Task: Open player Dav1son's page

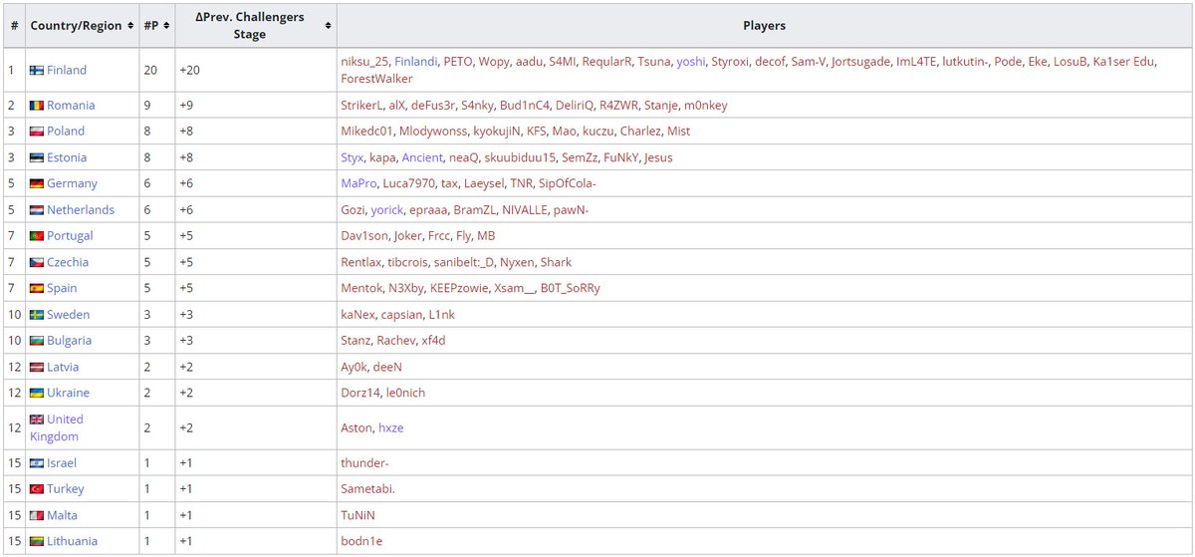Action: point(364,236)
